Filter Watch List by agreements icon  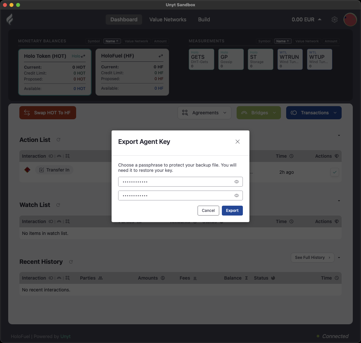68,221
